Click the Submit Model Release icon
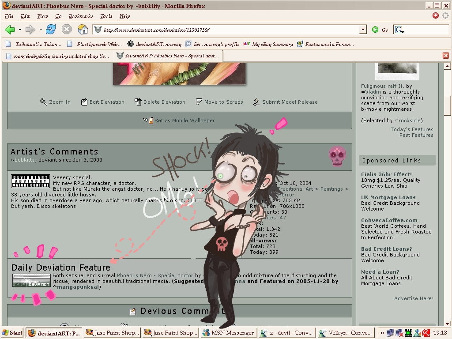Screen dimensions: 452x339 pos(256,102)
